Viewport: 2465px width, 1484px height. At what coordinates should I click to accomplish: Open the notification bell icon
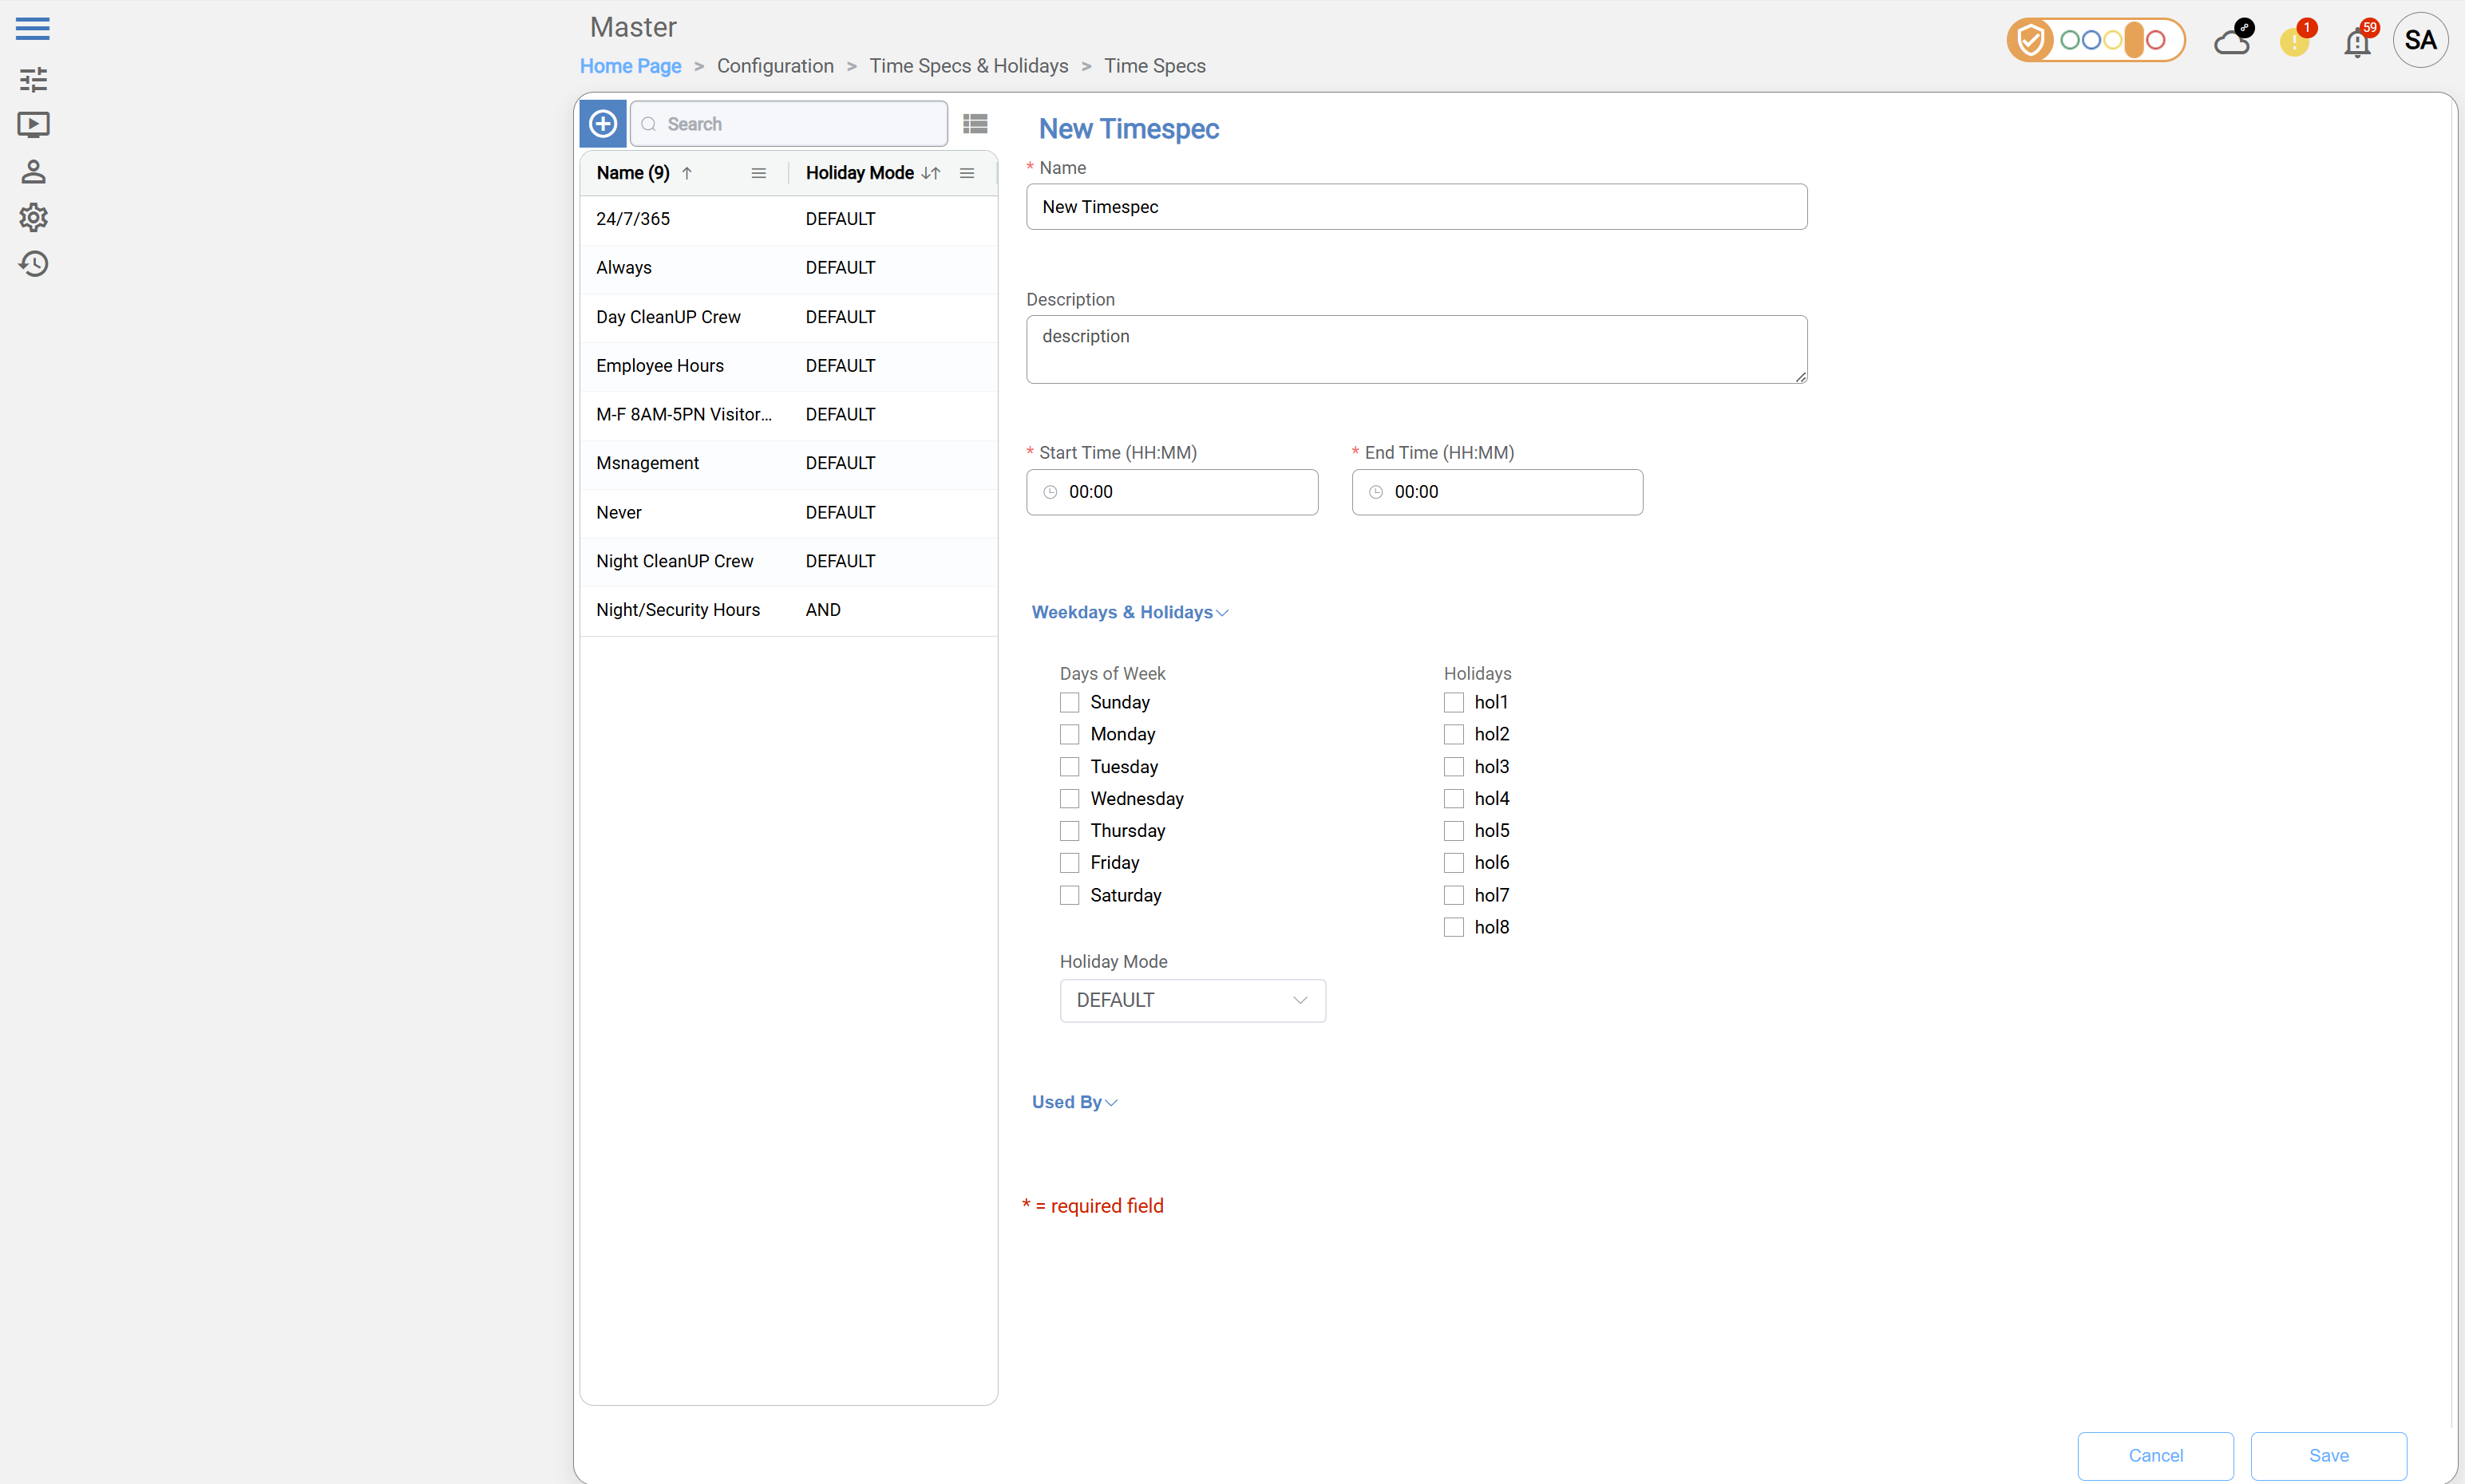coord(2357,42)
